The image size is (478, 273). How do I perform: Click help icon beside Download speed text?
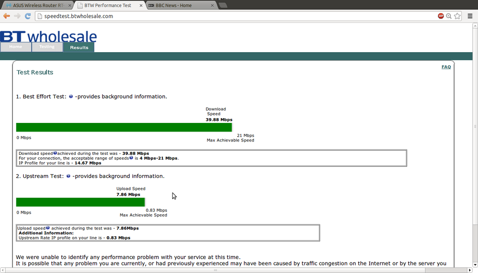55,153
